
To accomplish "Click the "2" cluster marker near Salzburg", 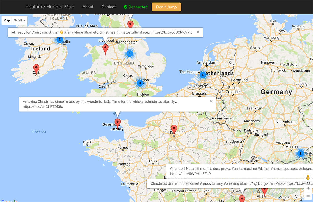I will [300, 154].
